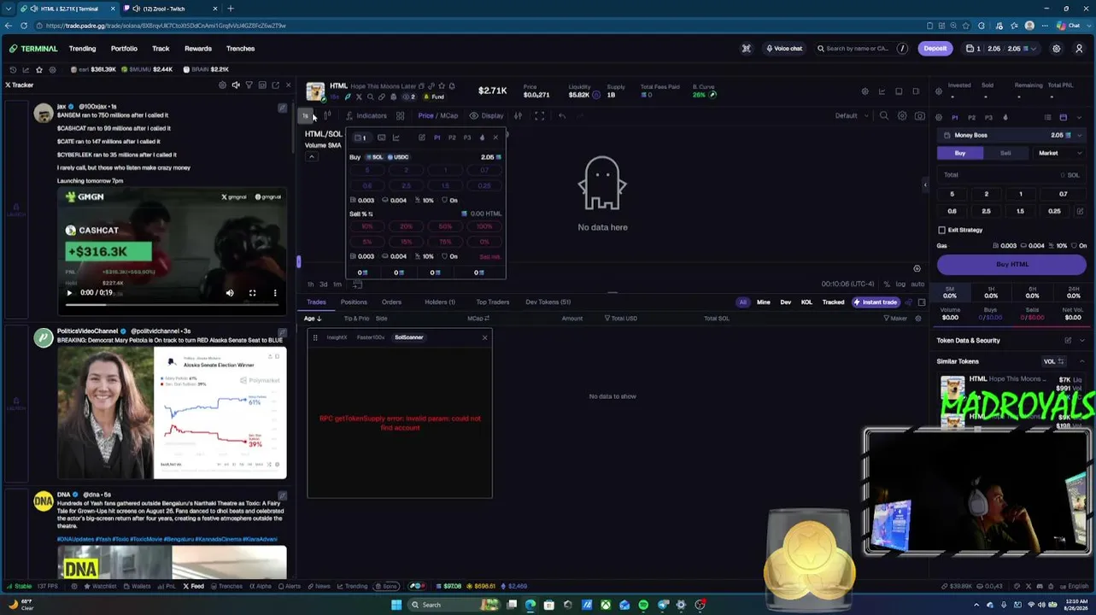Open X Tracker filter funnel icon

point(249,85)
